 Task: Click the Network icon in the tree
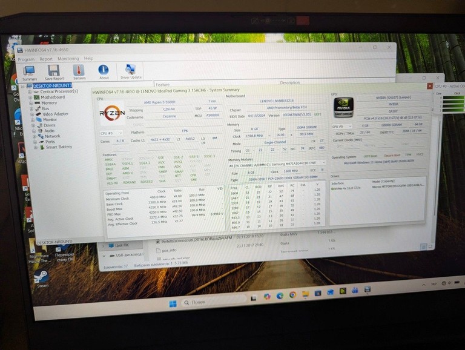[41, 136]
